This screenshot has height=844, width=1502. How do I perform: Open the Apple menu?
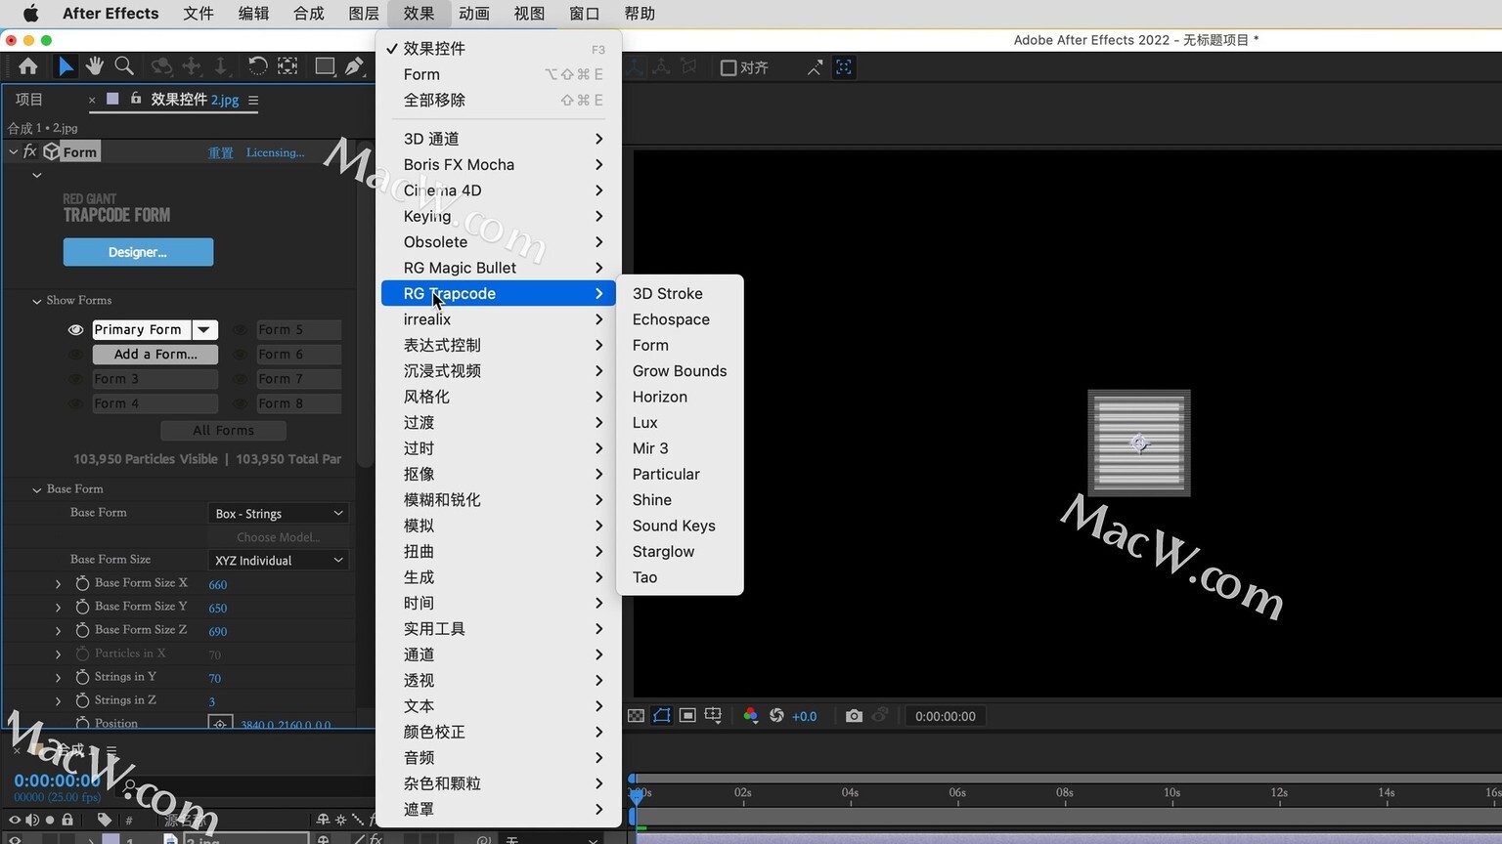point(30,14)
